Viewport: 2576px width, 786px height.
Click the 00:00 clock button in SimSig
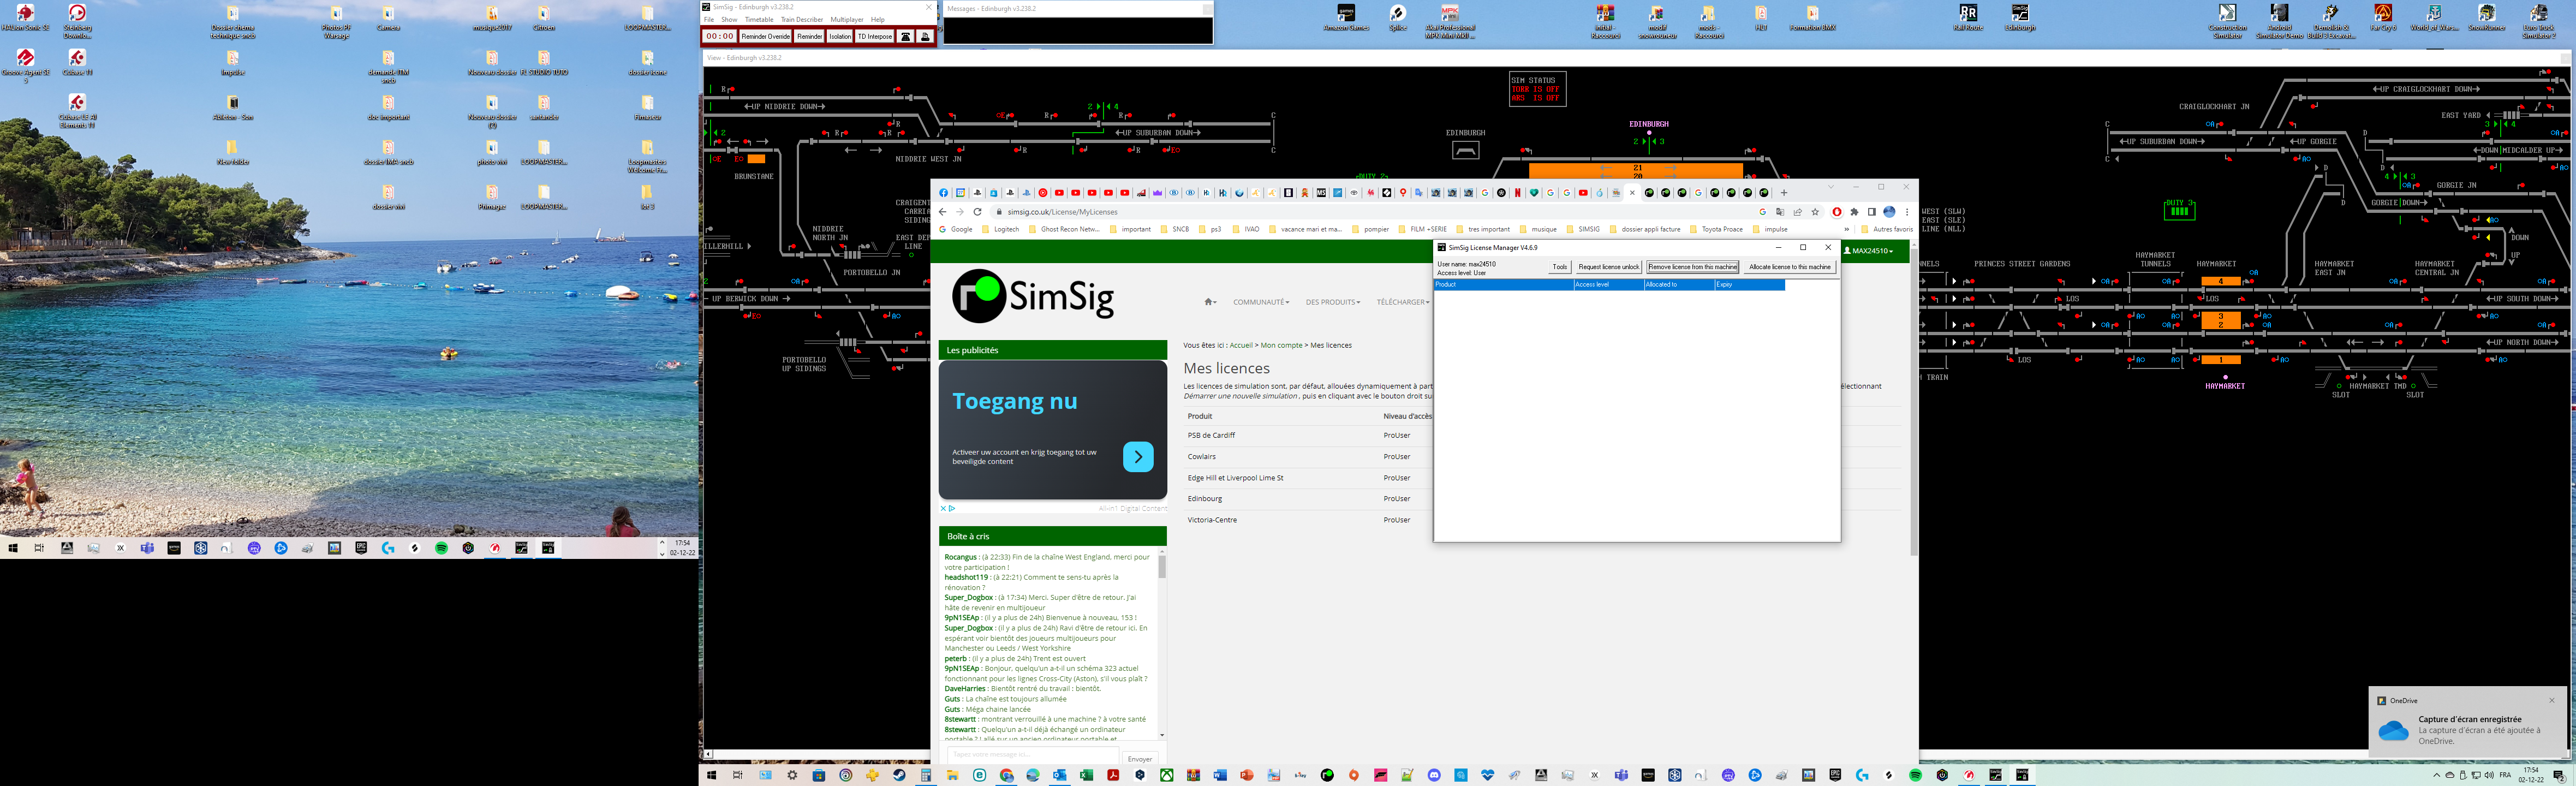[720, 36]
